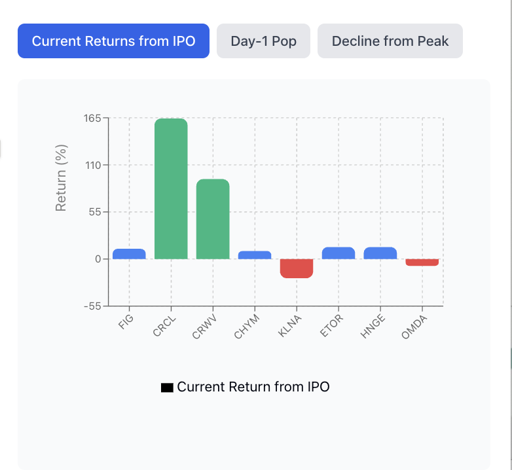Click the blue CHYM bar
This screenshot has height=470, width=512.
(255, 255)
